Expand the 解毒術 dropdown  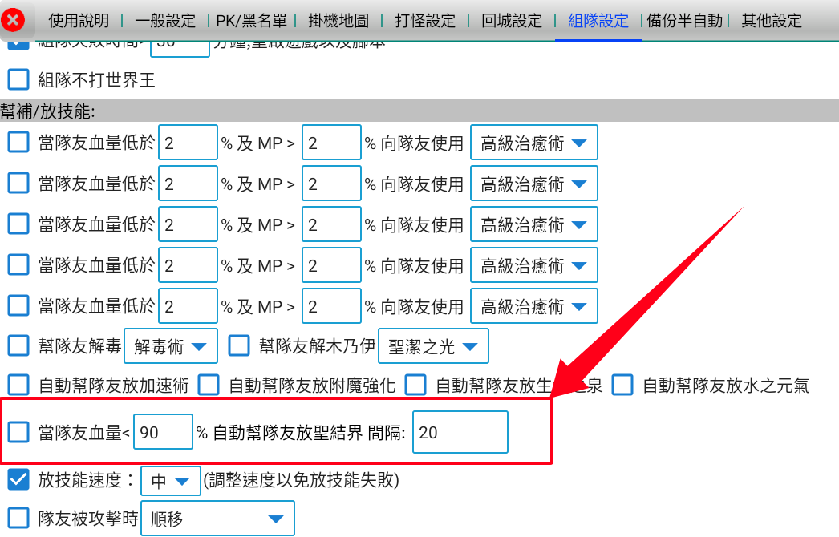(170, 346)
